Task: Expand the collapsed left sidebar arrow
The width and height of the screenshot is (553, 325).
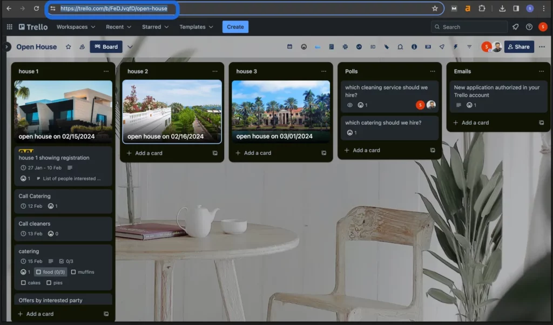Action: pos(6,46)
